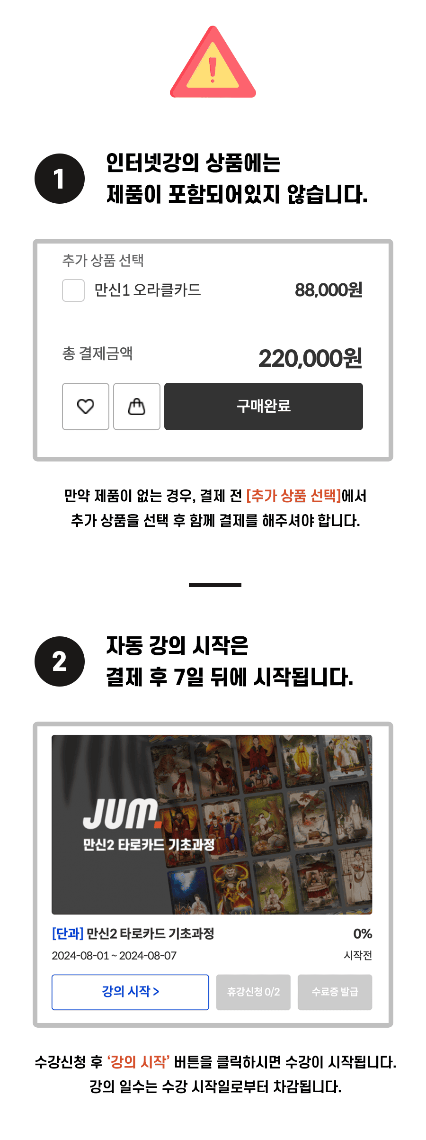Screen dimensions: 426x1140
Task: Click the JUM logo on course banner
Action: 122,814
